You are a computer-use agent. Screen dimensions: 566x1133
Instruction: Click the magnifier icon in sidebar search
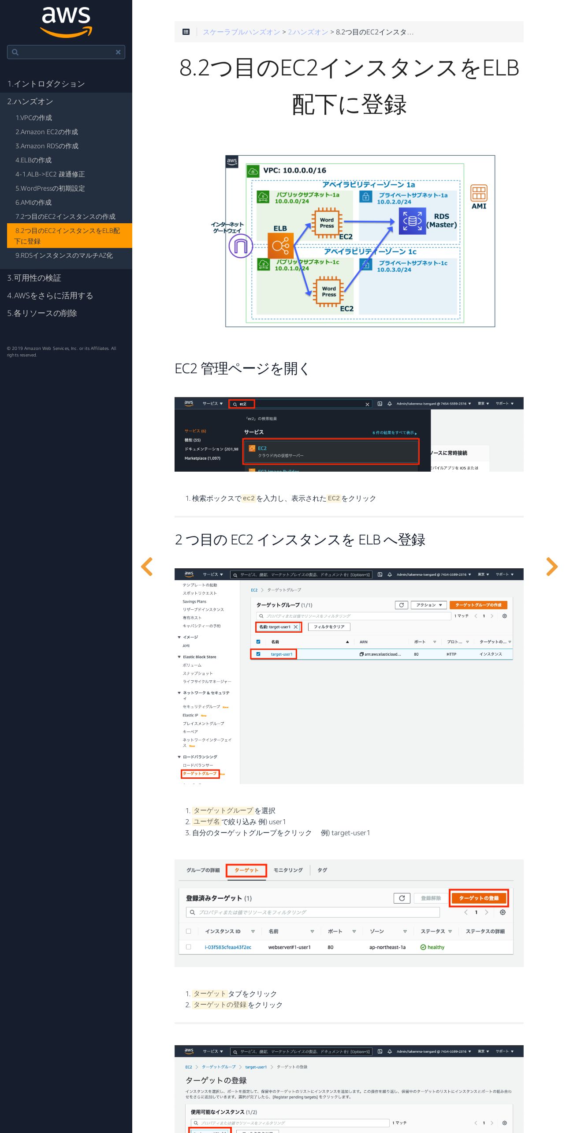pos(15,52)
